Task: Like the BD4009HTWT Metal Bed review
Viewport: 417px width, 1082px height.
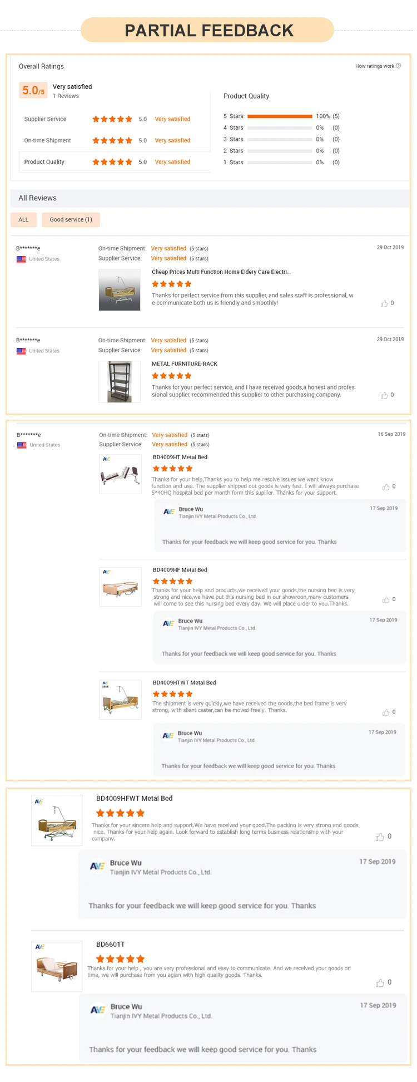Action: [x=386, y=712]
